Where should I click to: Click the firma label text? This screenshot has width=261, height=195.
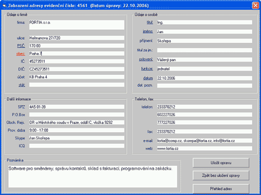21,22
